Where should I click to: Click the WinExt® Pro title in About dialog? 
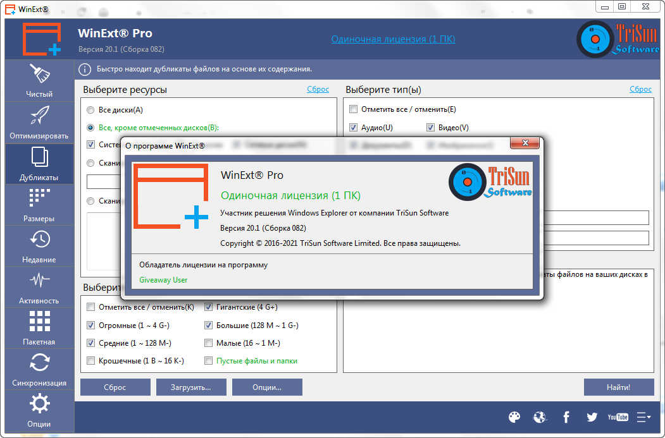tap(252, 175)
